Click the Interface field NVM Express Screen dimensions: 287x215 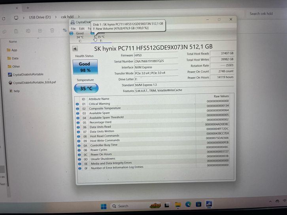pyautogui.click(x=156, y=67)
